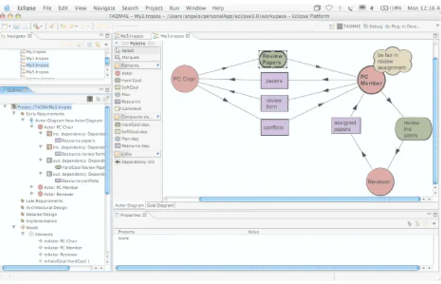
Task: Open the Run menu
Action: click(175, 8)
